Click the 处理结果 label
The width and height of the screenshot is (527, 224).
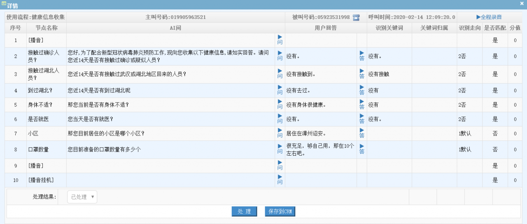44,197
